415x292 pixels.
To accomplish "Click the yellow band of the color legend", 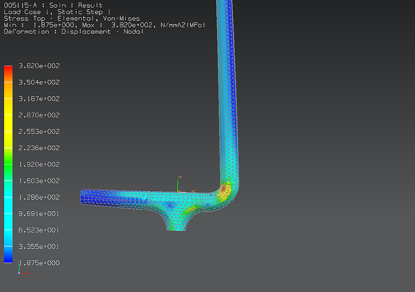I will (8, 123).
